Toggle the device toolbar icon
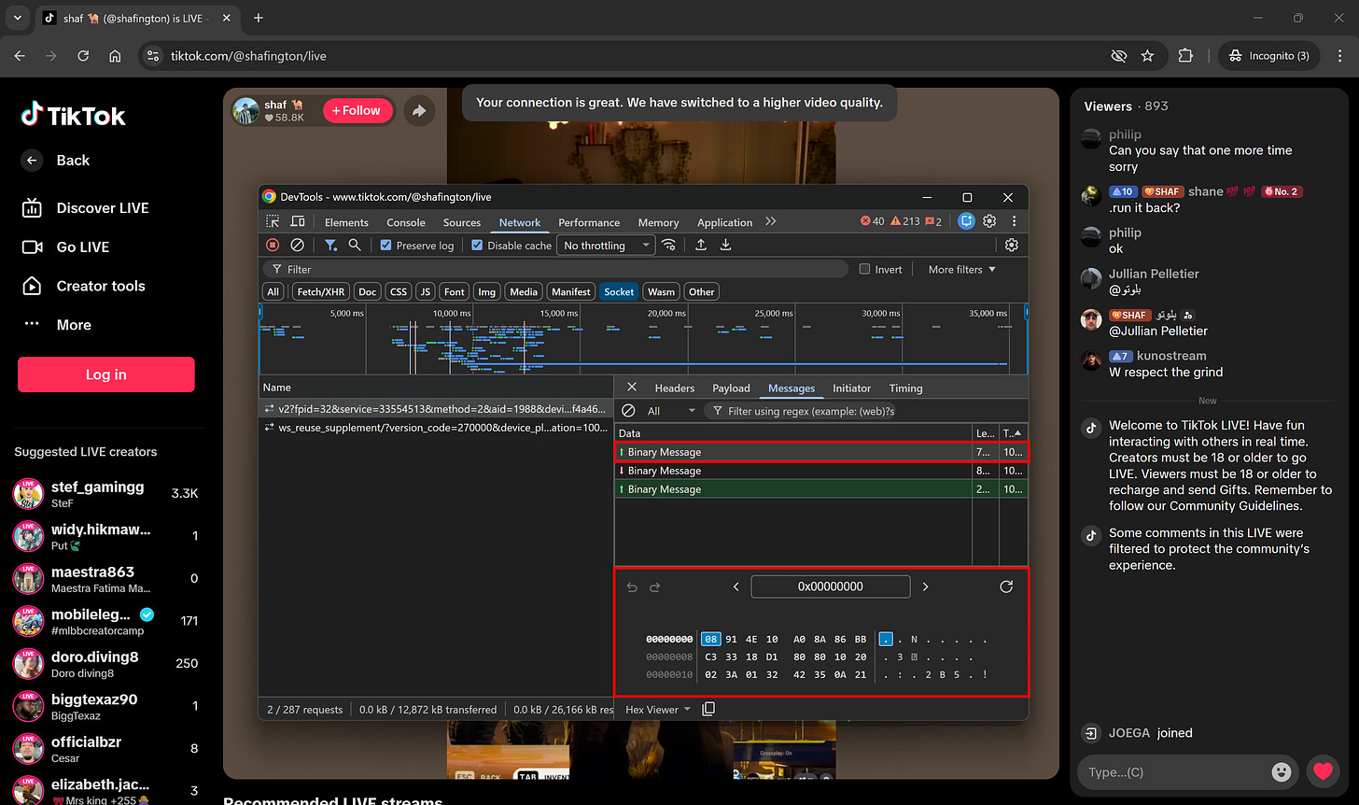1359x805 pixels. pos(298,222)
